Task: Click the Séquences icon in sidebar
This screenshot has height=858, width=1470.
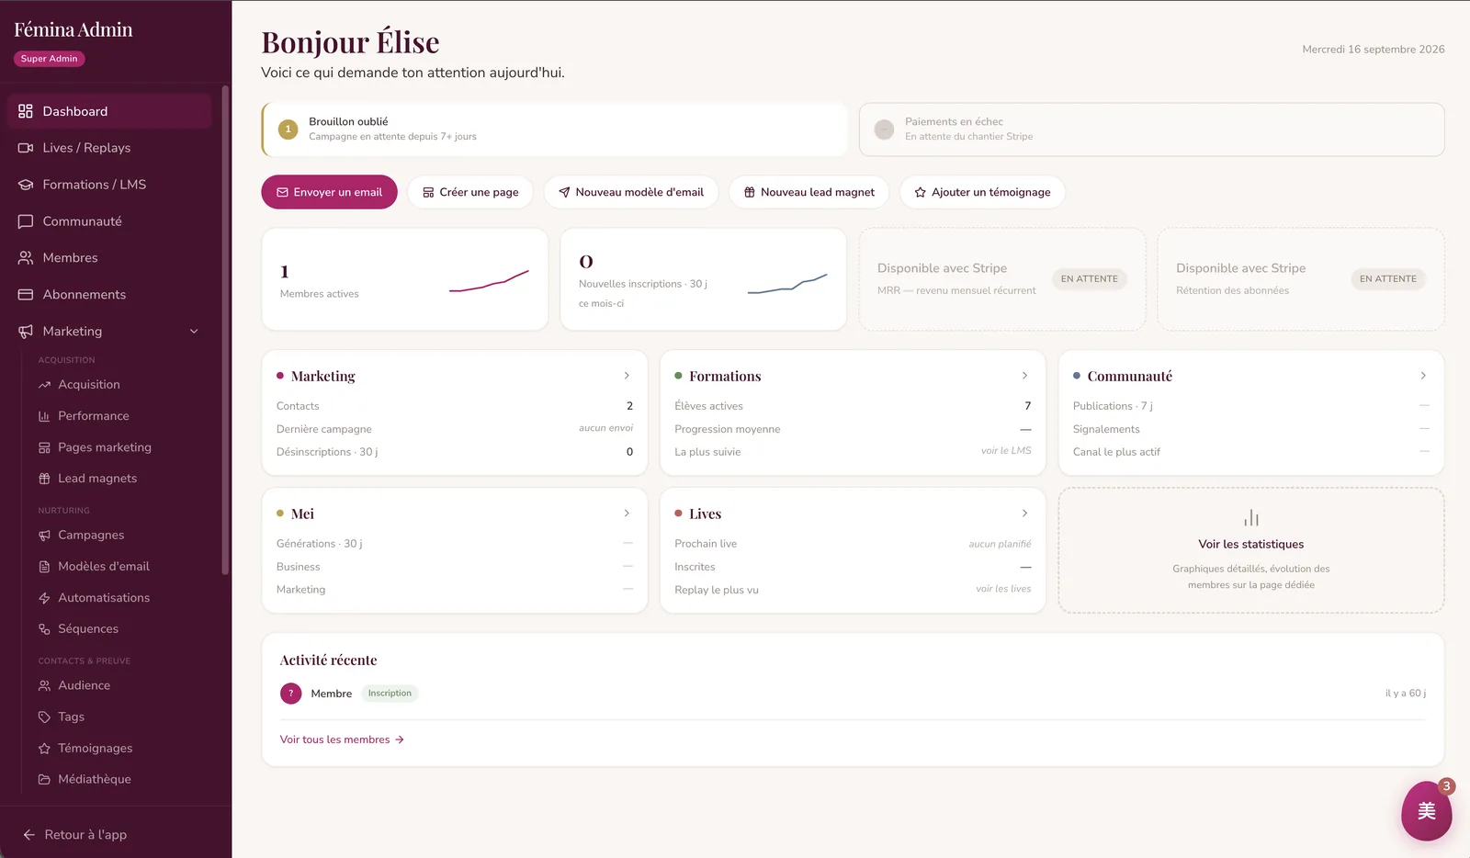Action: tap(44, 629)
